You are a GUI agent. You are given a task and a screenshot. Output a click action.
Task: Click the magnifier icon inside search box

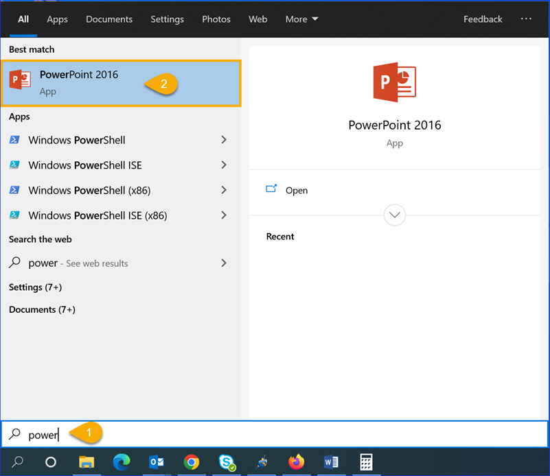[x=14, y=434]
